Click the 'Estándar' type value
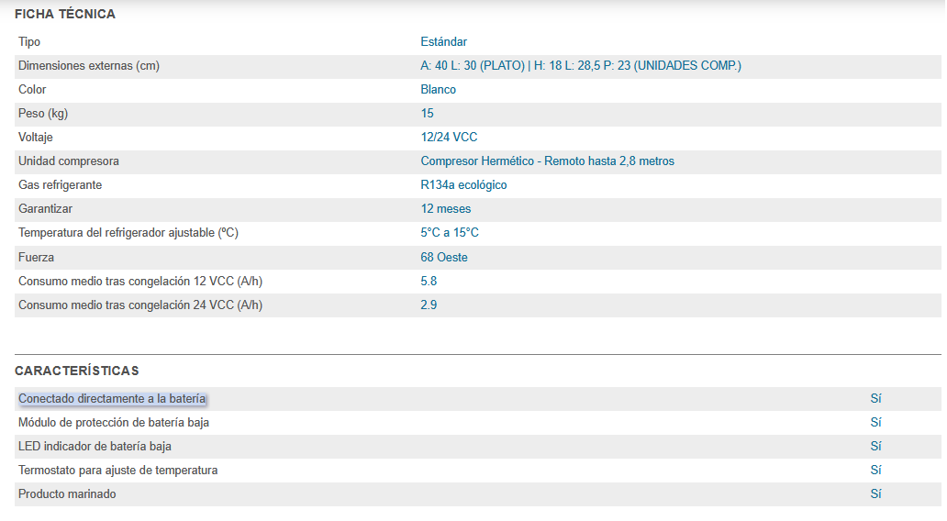 click(x=444, y=42)
